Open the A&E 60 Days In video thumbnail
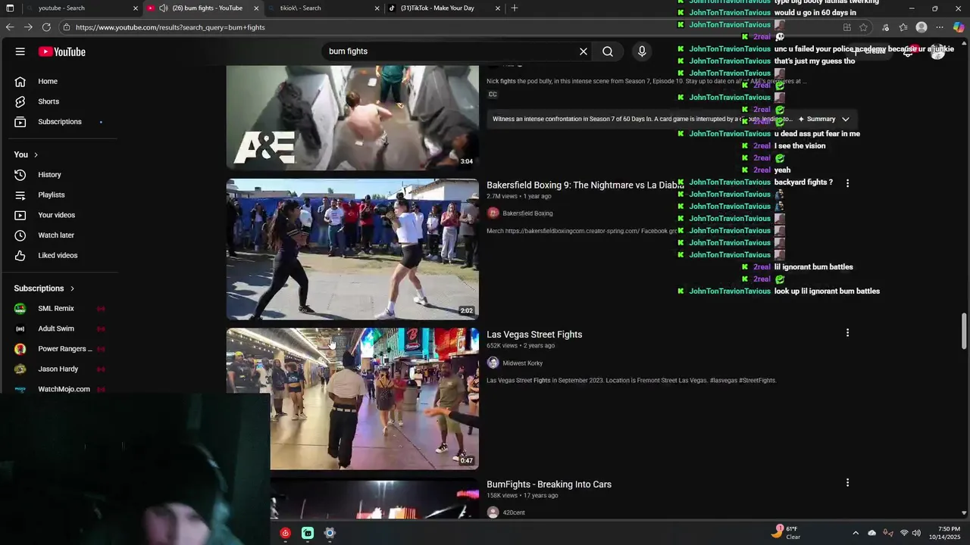The image size is (970, 545). (352, 117)
